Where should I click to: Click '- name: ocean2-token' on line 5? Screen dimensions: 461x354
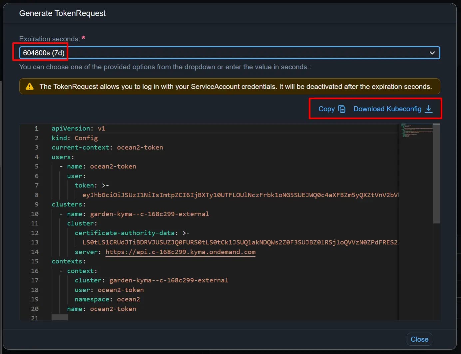pos(98,167)
